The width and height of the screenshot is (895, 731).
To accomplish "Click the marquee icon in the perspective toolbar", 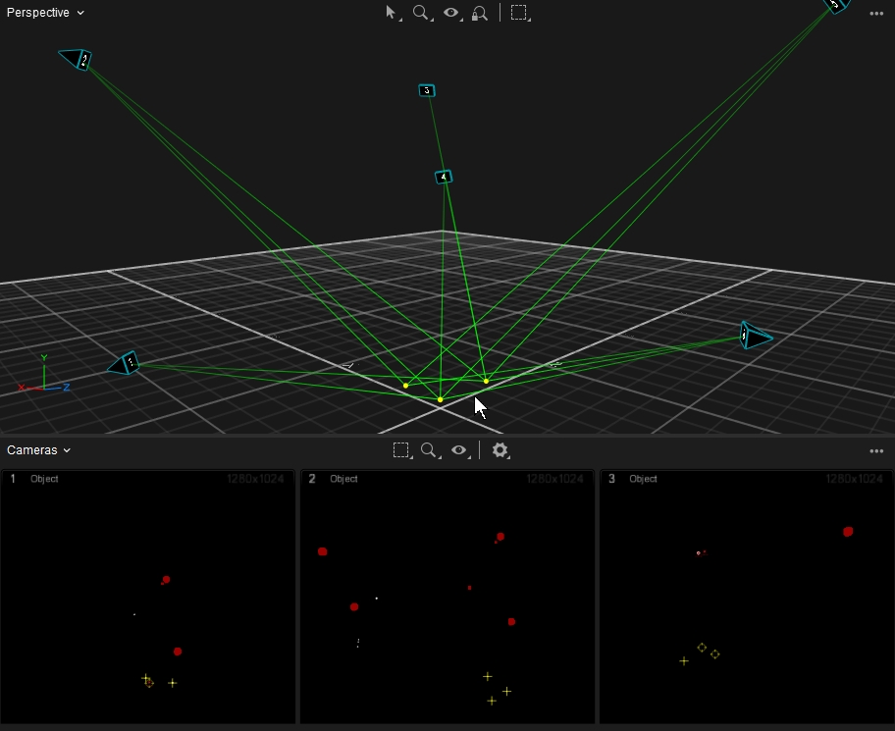I will pos(519,13).
